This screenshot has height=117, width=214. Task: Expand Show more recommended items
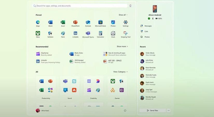(x=122, y=46)
